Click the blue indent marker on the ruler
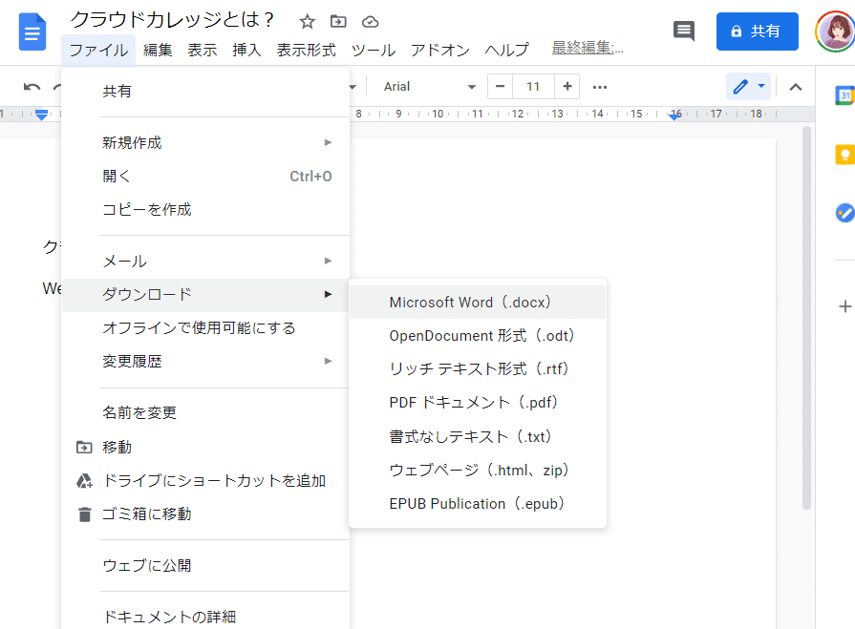This screenshot has height=629, width=855. (40, 113)
